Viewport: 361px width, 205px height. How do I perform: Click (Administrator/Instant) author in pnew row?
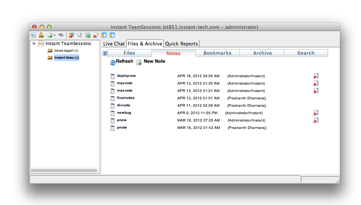click(x=246, y=120)
